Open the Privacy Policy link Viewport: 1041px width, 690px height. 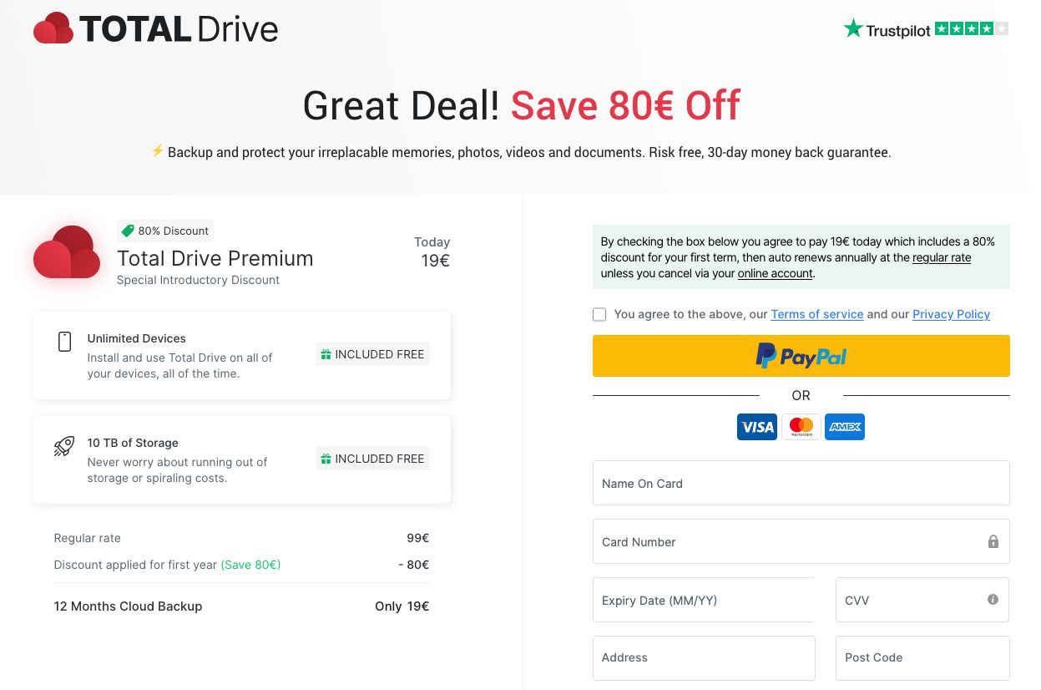coord(952,314)
